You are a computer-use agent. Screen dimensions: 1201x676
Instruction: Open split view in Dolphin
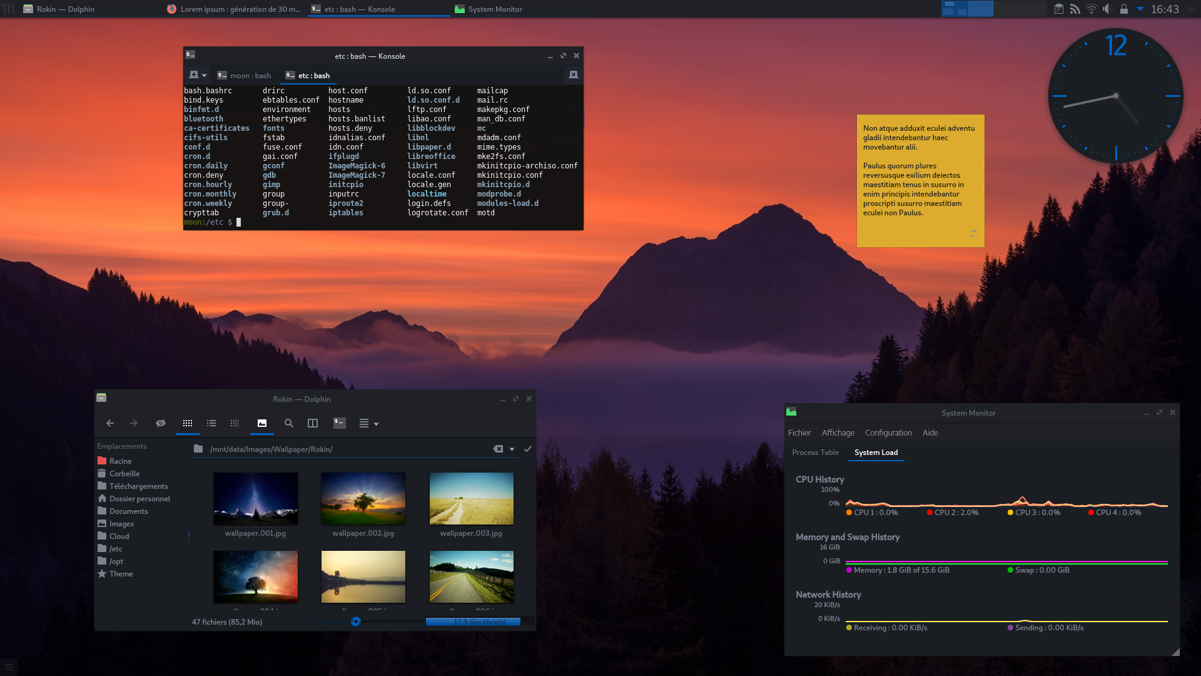[313, 424]
